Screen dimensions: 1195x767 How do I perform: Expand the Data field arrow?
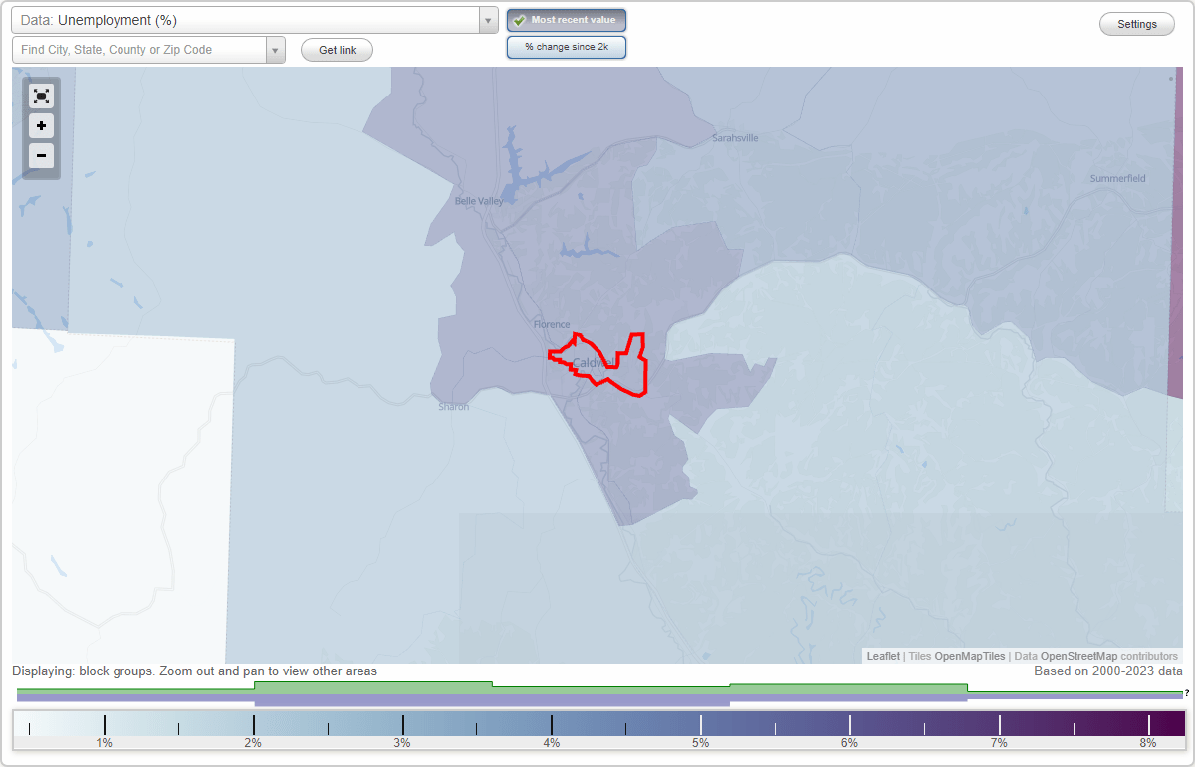pyautogui.click(x=487, y=19)
